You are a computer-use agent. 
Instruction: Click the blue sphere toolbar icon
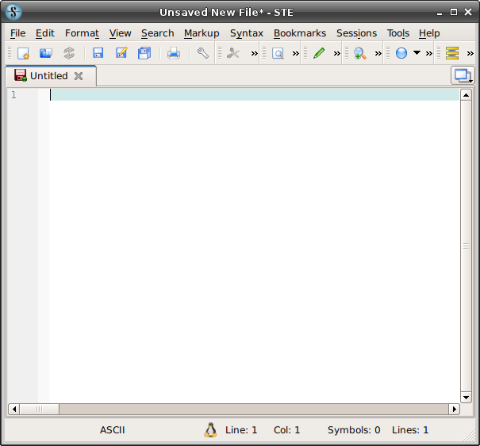pyautogui.click(x=401, y=53)
